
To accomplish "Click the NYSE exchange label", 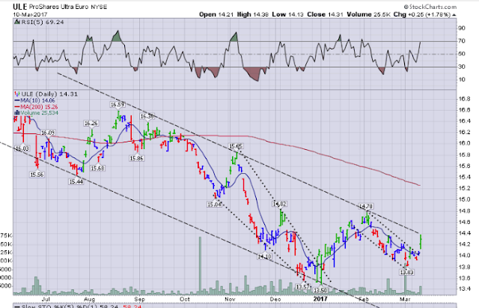I will [x=99, y=7].
